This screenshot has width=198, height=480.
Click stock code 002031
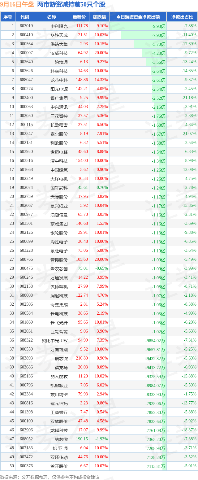coord(26,331)
